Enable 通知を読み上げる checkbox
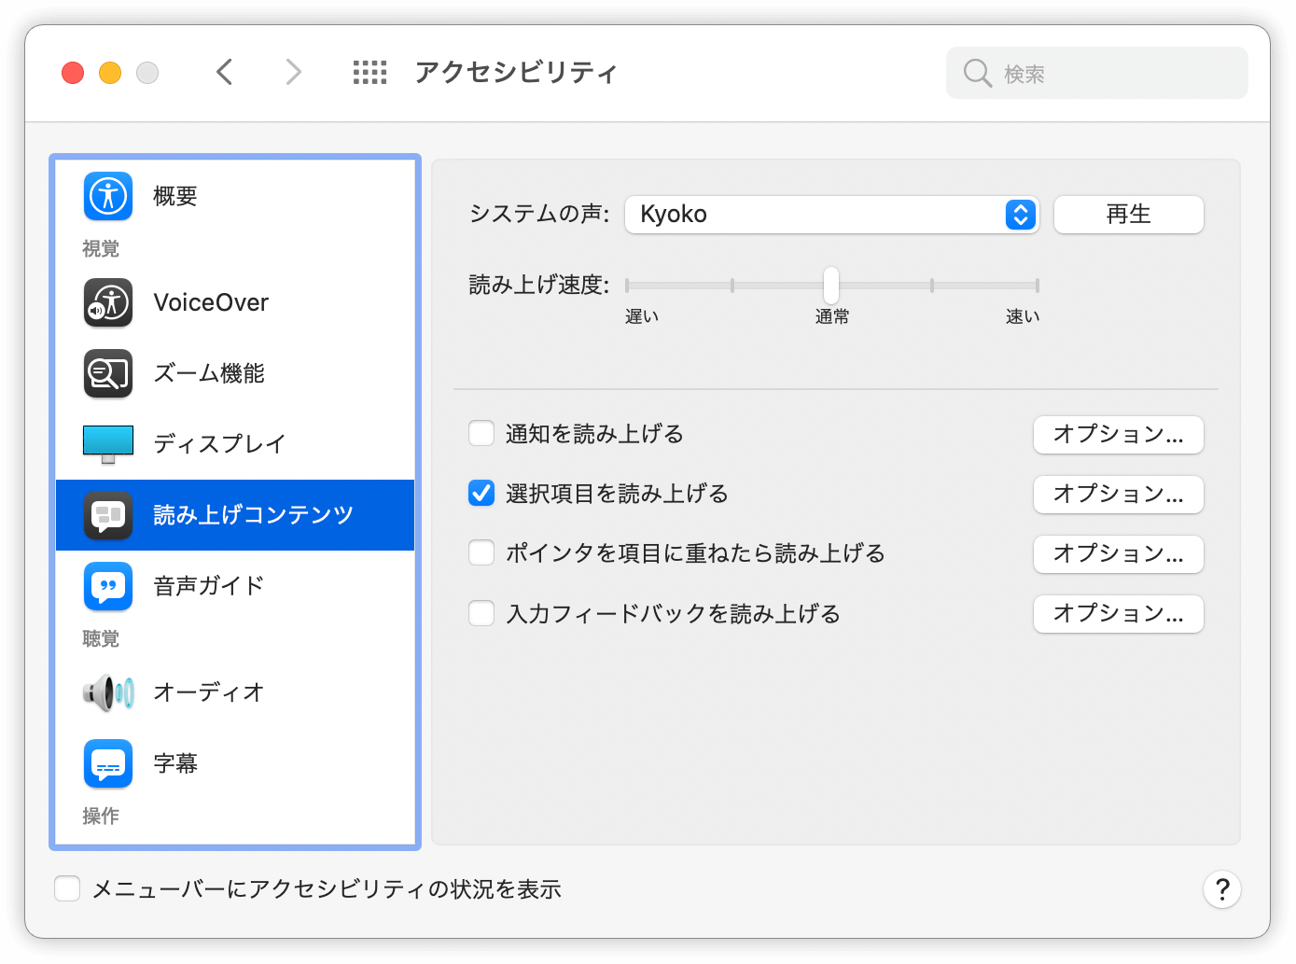Screen dimensions: 1296x964 pyautogui.click(x=481, y=433)
